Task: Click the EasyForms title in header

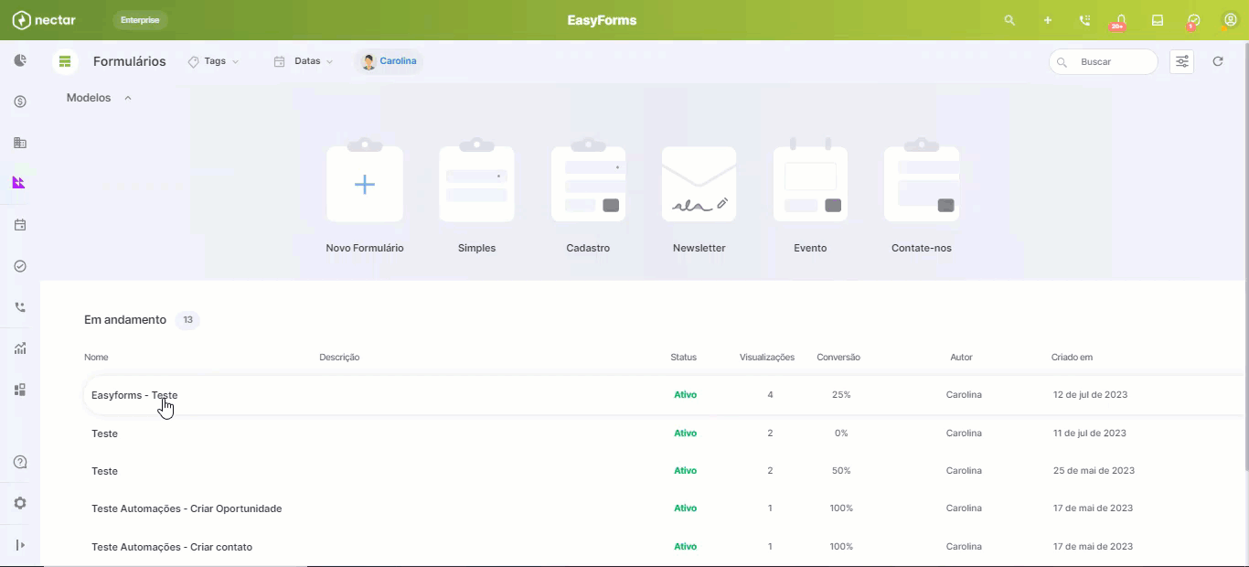Action: pyautogui.click(x=602, y=20)
